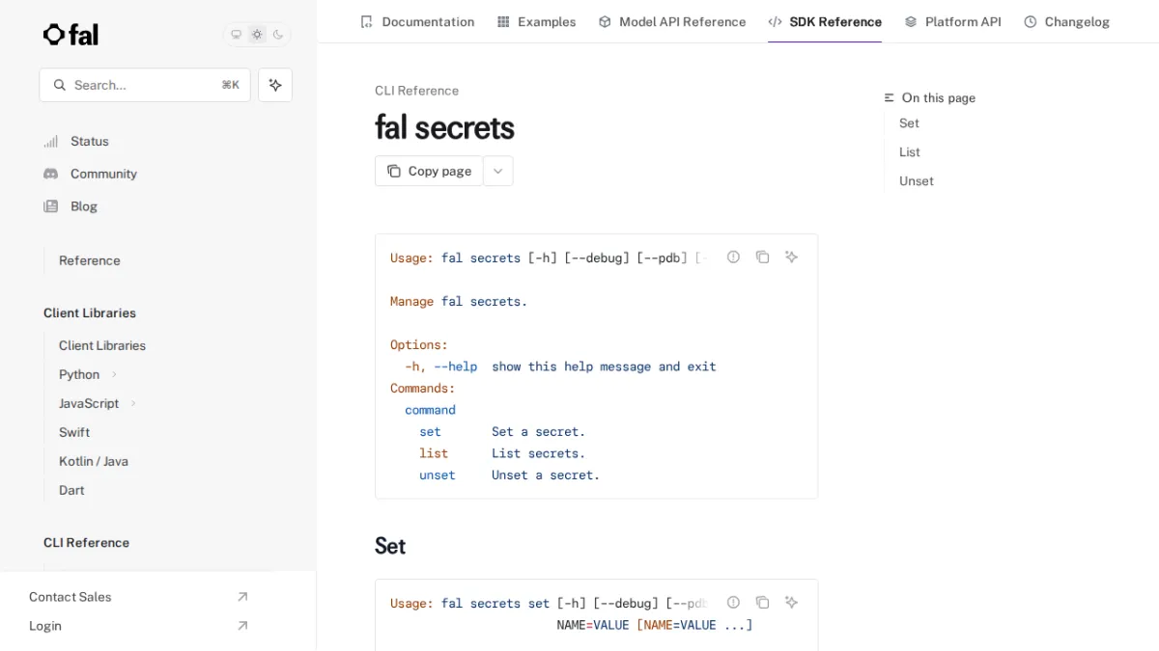The width and height of the screenshot is (1159, 651).
Task: Click the Blog newspaper icon
Action: [x=51, y=206]
